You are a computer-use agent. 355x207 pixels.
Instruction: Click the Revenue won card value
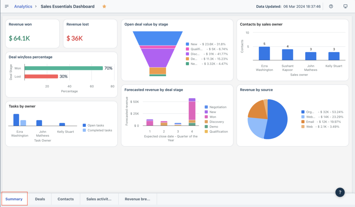click(20, 38)
